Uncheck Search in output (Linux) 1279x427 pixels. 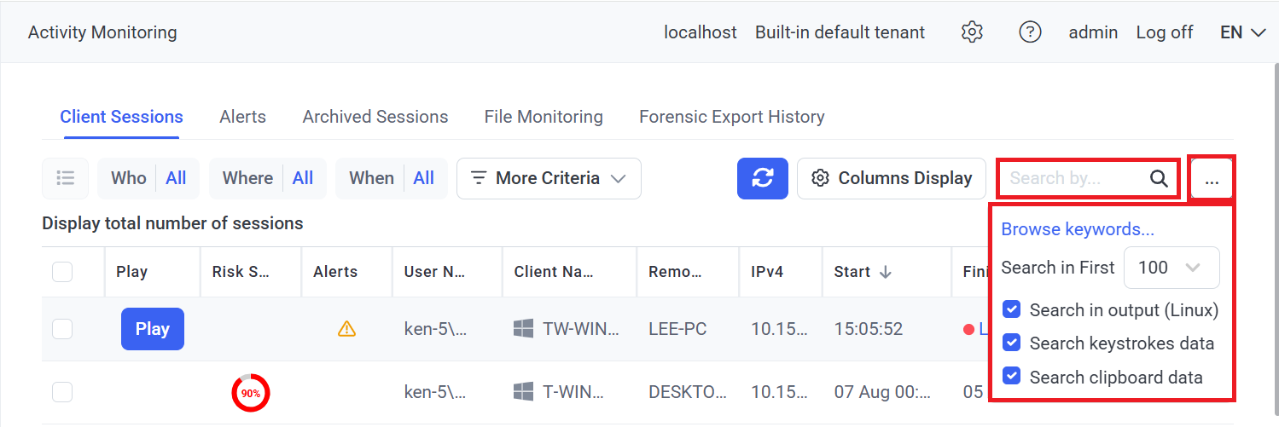coord(1012,309)
